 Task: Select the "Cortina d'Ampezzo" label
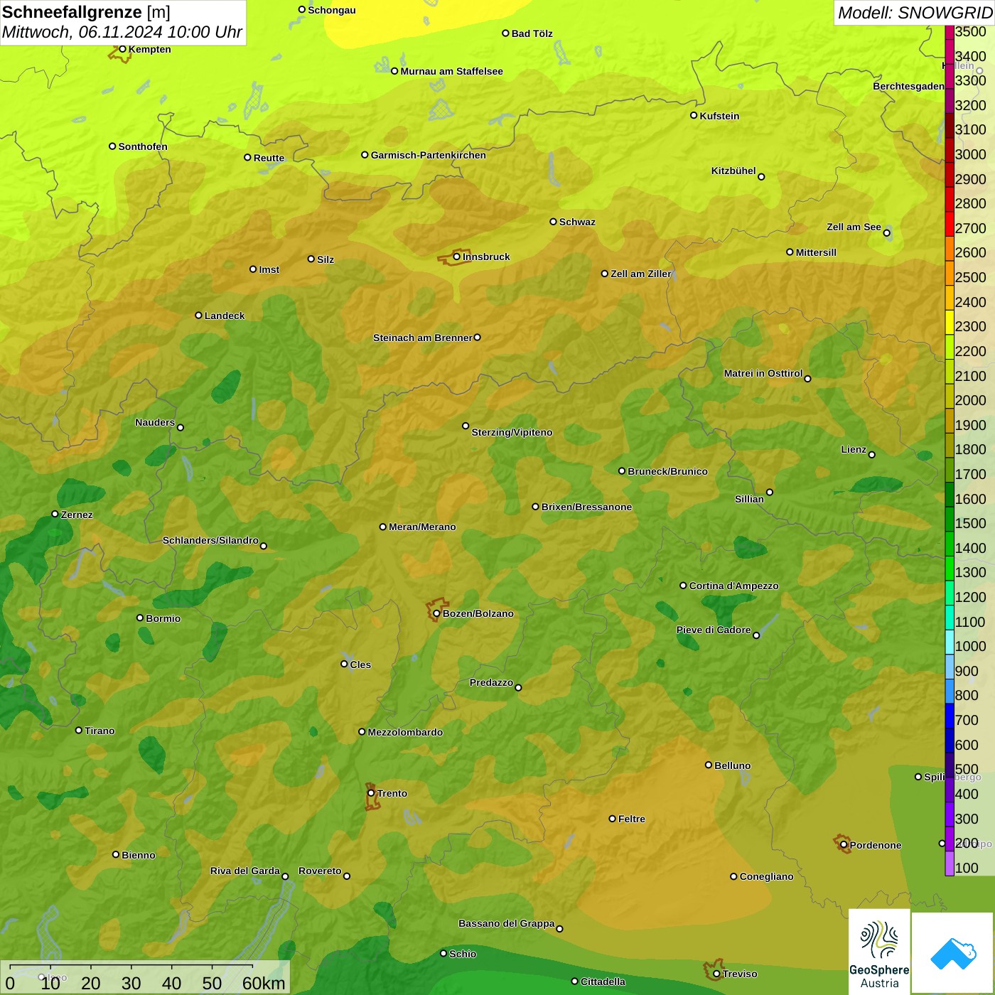pyautogui.click(x=733, y=586)
